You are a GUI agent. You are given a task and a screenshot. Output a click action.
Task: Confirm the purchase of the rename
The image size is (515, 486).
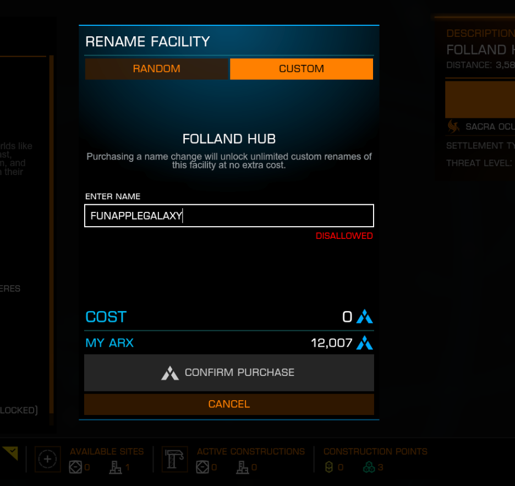(x=229, y=372)
